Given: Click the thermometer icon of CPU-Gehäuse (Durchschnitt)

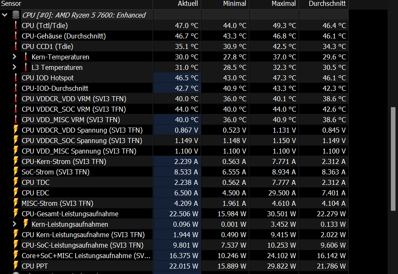Looking at the screenshot, I should [x=16, y=36].
